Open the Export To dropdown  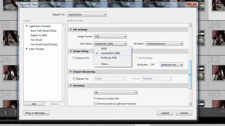[x=87, y=15]
